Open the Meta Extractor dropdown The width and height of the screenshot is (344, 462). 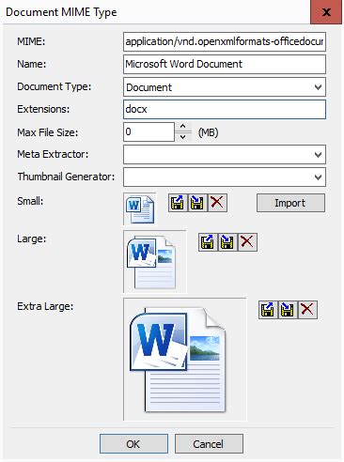click(x=318, y=154)
